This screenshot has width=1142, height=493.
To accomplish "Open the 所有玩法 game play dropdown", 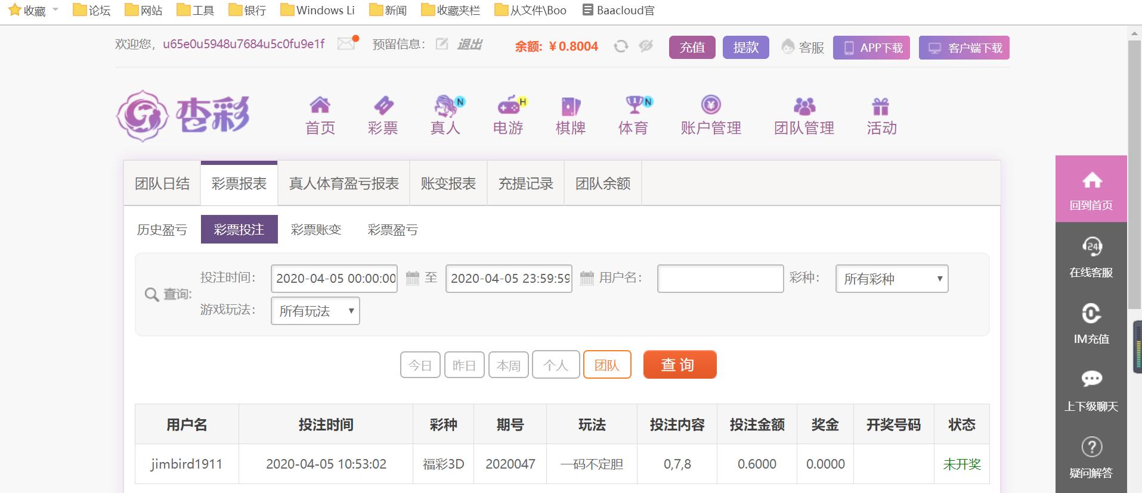I will (315, 311).
